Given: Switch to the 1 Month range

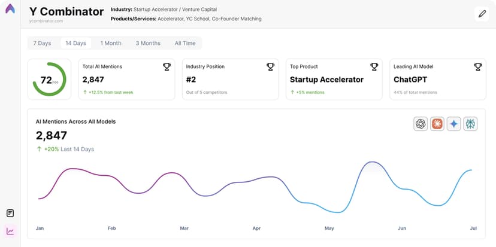Looking at the screenshot, I should [x=111, y=43].
